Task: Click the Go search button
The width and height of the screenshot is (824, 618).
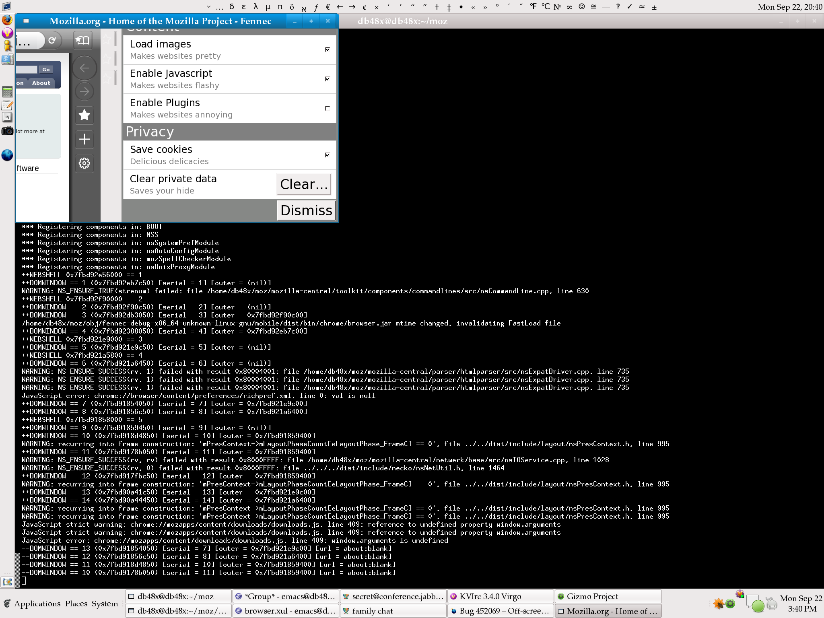Action: point(46,70)
